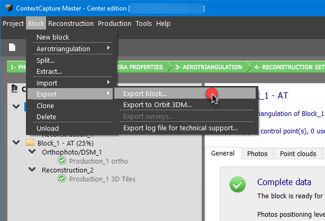The height and width of the screenshot is (221, 325).
Task: Select Extract... in the Block menu
Action: click(x=73, y=71)
